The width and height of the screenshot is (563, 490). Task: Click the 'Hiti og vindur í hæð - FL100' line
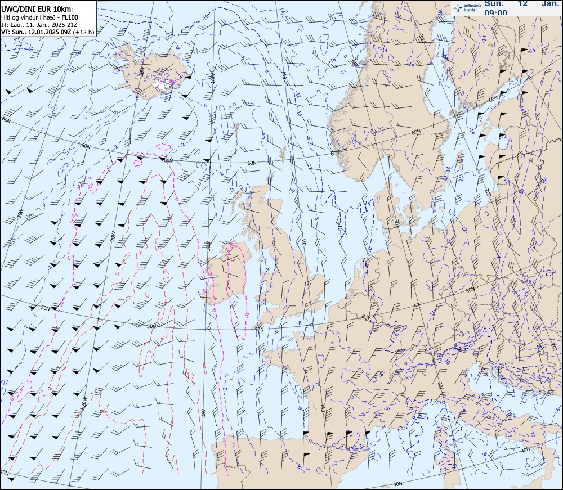(39, 17)
